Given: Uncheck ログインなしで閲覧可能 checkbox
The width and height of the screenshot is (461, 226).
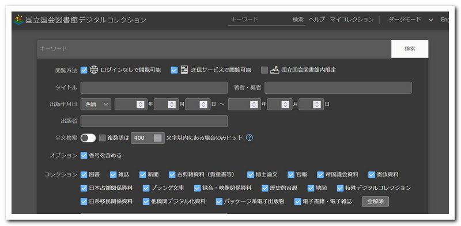Looking at the screenshot, I should (x=84, y=70).
